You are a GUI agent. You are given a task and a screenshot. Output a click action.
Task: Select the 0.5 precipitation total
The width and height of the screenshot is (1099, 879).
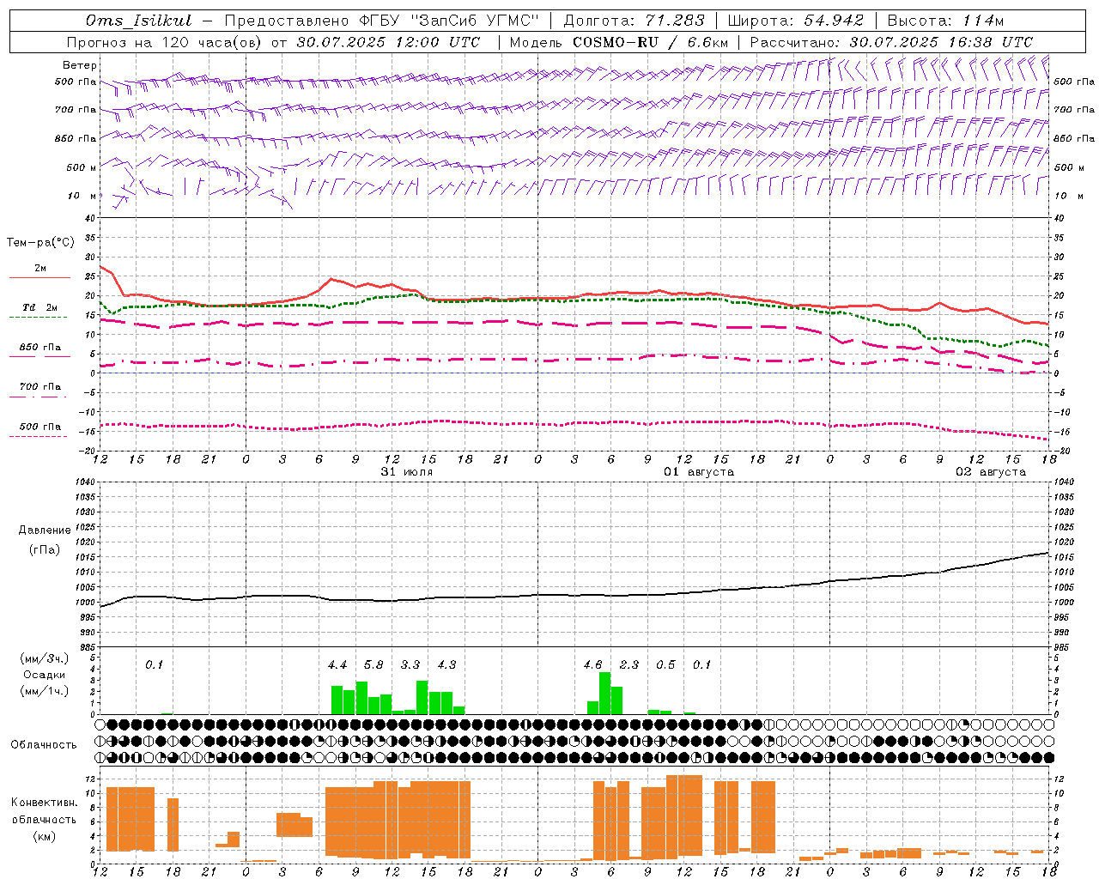point(665,664)
